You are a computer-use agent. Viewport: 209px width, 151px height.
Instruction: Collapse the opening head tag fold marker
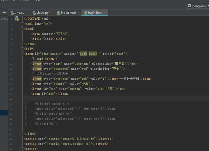point(22,28)
